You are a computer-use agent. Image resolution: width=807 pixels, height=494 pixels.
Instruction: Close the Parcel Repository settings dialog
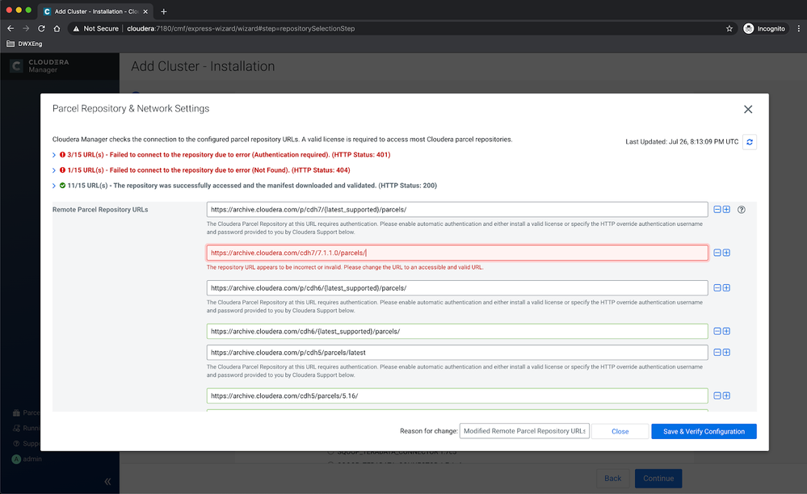pyautogui.click(x=748, y=110)
